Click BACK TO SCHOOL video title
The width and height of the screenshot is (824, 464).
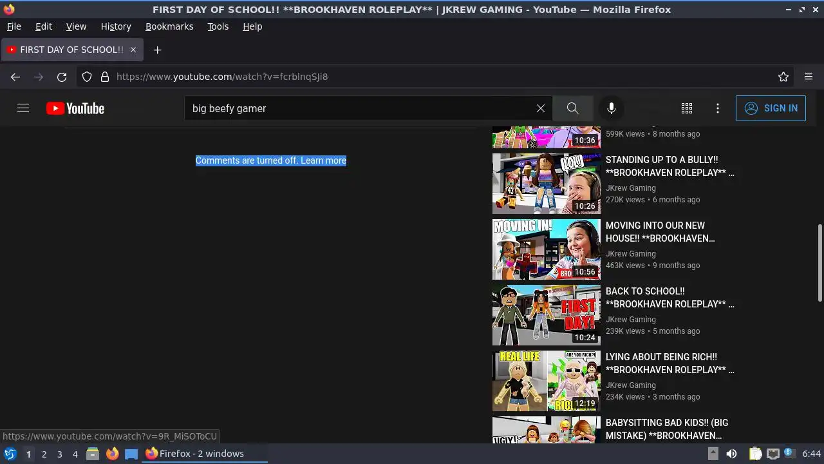(x=669, y=298)
